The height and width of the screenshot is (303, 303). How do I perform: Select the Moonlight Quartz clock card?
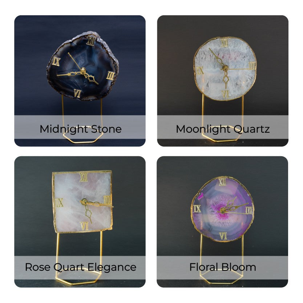tap(223, 81)
